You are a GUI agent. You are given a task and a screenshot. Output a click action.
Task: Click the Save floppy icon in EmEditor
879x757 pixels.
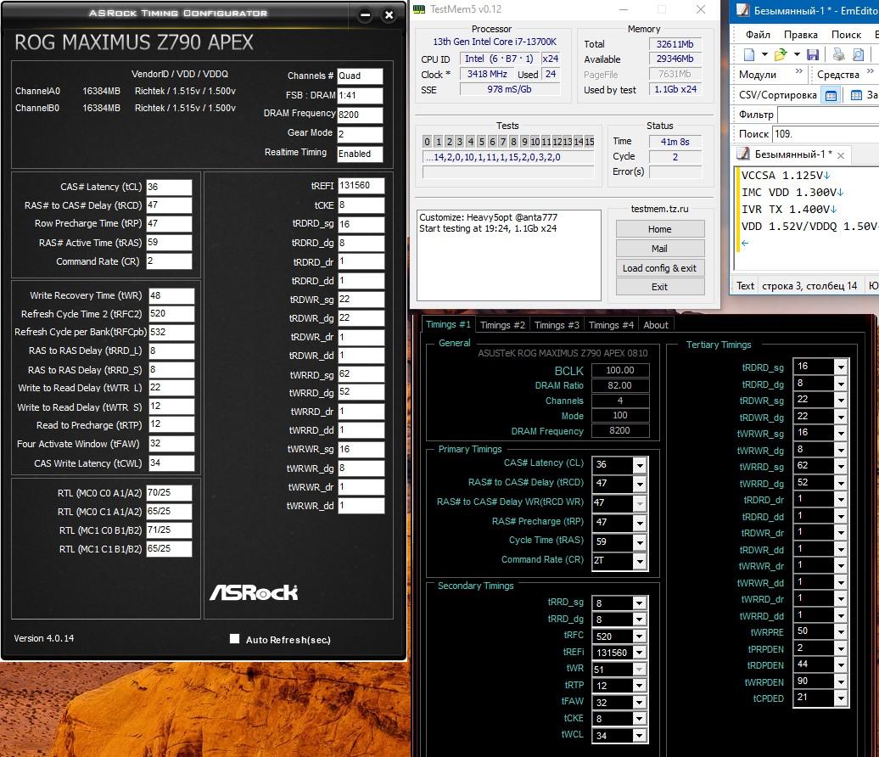pyautogui.click(x=812, y=54)
